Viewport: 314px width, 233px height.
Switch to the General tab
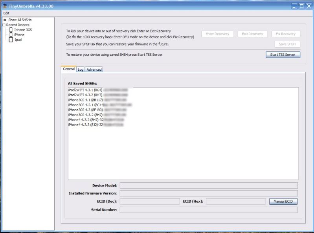click(x=69, y=69)
